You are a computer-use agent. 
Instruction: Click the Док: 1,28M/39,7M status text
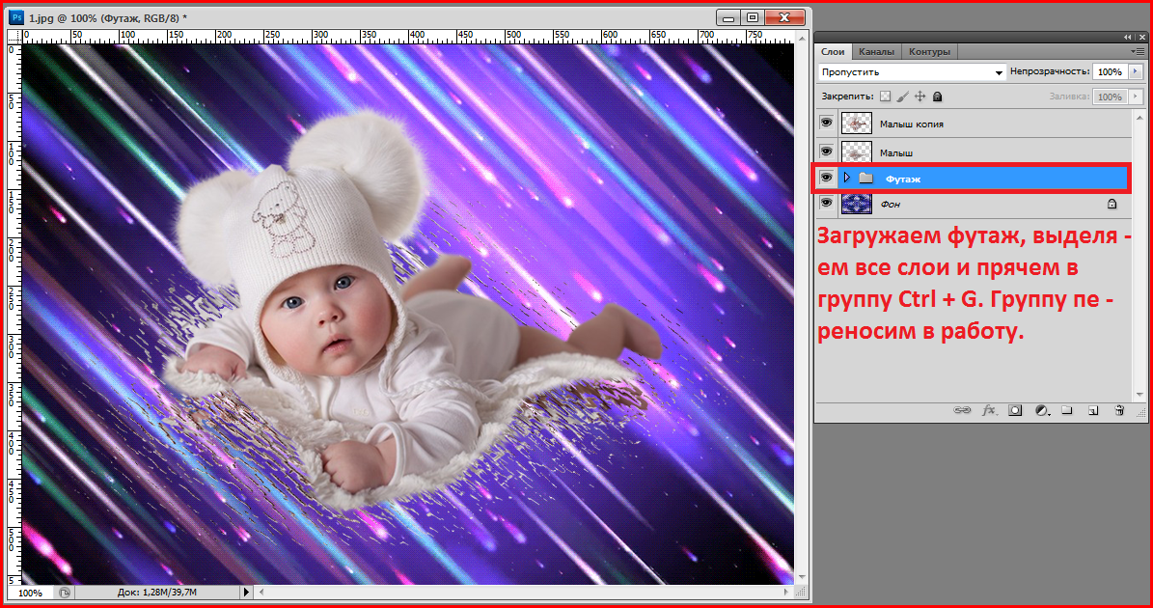(156, 593)
